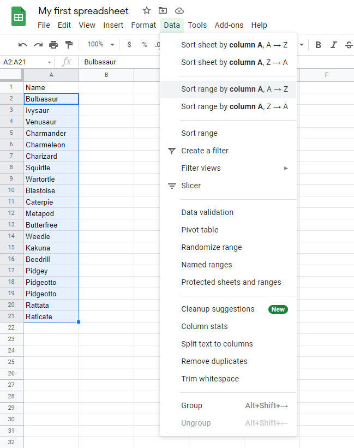This screenshot has width=354, height=448.
Task: Click the print icon
Action: click(53, 45)
